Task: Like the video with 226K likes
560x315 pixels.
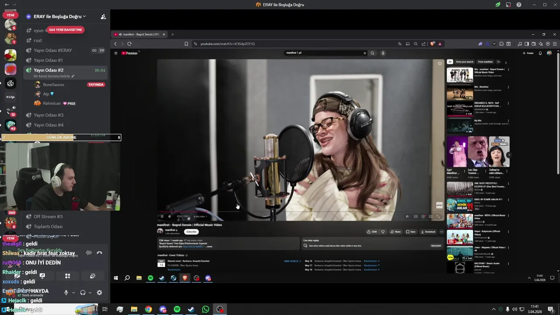Action: [372, 232]
